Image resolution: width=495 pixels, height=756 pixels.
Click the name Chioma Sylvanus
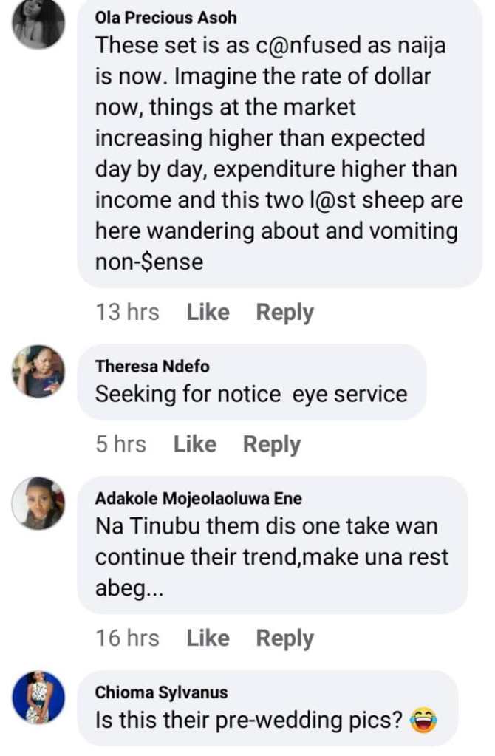(x=161, y=692)
